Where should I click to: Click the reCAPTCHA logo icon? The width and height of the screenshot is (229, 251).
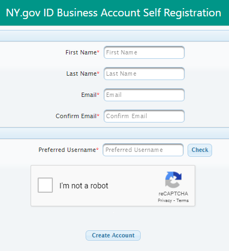[173, 180]
